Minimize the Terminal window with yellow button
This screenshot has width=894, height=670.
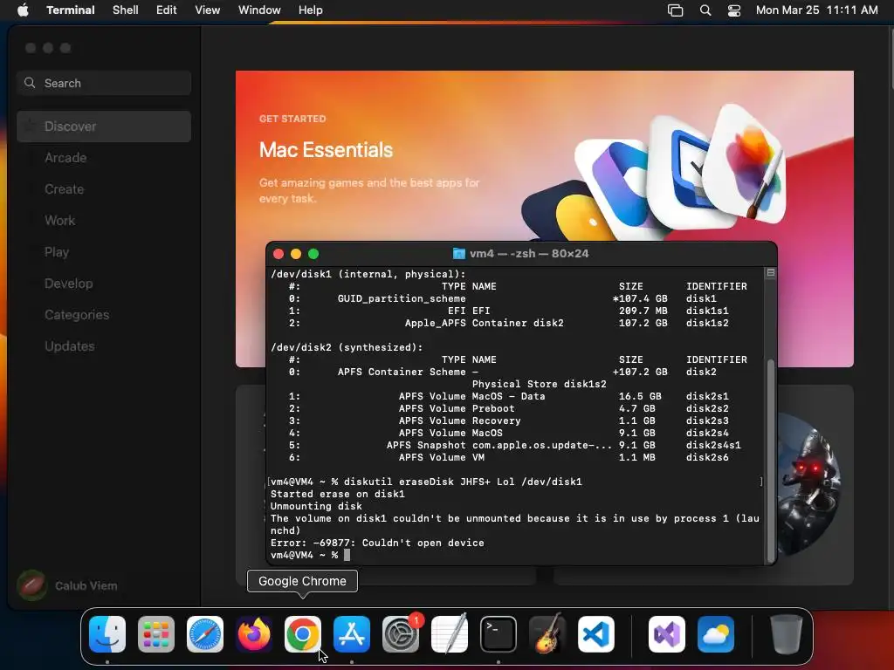296,254
